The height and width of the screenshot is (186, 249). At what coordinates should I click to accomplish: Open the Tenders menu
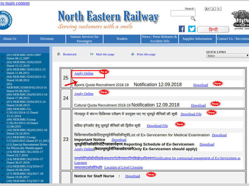122,39
